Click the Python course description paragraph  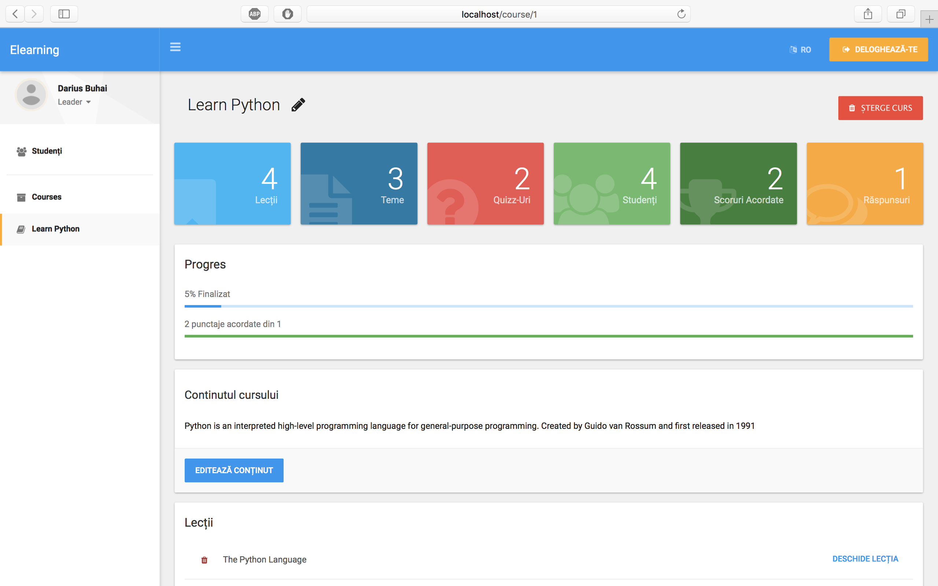tap(469, 426)
